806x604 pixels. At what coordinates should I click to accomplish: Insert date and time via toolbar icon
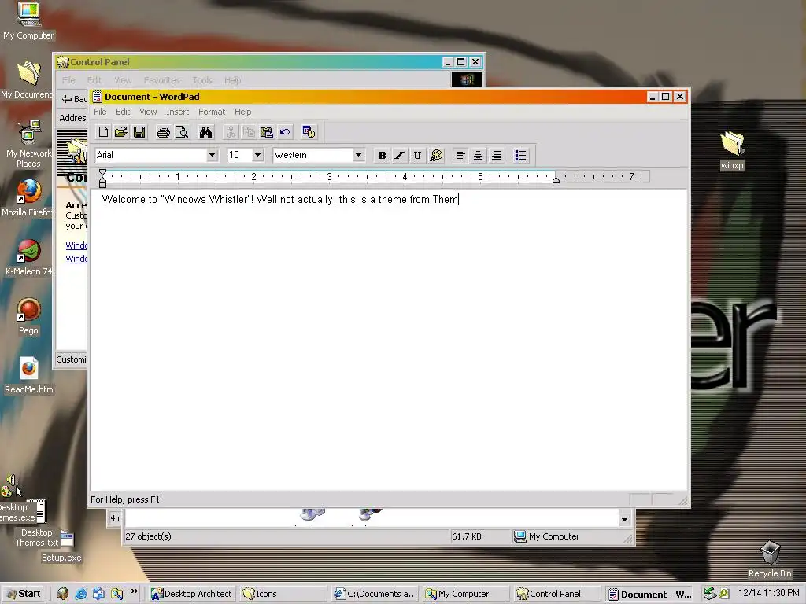click(309, 132)
